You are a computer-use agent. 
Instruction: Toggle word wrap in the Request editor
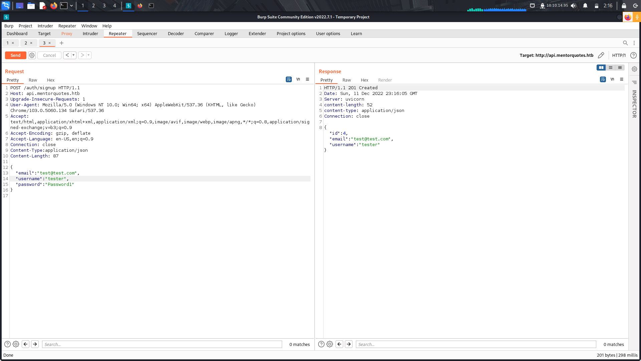[x=288, y=79]
